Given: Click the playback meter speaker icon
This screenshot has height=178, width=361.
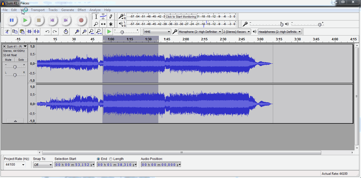Looking at the screenshot, I should [x=121, y=24].
